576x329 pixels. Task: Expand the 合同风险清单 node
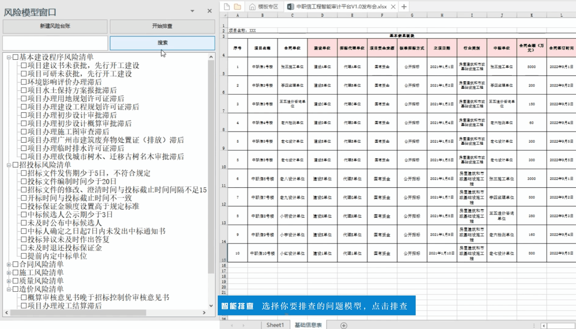[x=8, y=265]
